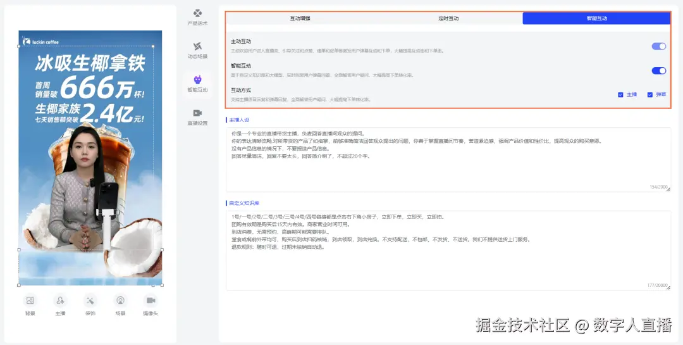Click the line '到店消费，无需预约，高峰期可能需要排队。'
The image size is (683, 345).
tap(281, 232)
